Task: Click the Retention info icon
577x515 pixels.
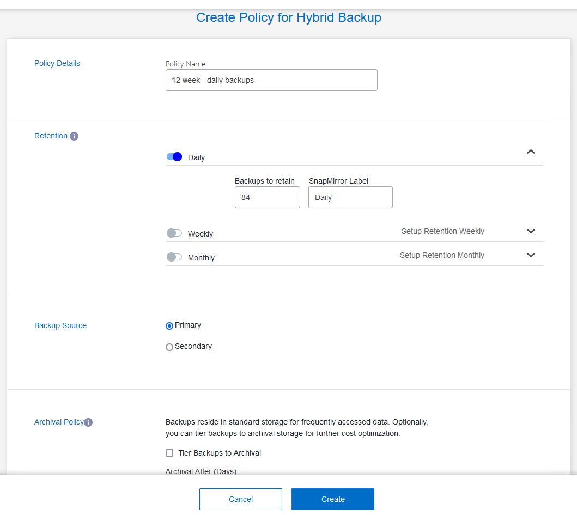Action: pos(74,136)
